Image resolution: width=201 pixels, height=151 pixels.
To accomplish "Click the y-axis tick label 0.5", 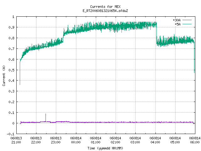I will pos(11,70).
